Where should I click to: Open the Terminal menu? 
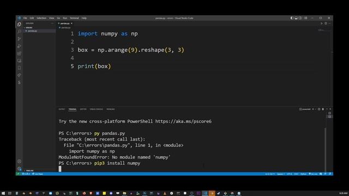click(x=74, y=18)
